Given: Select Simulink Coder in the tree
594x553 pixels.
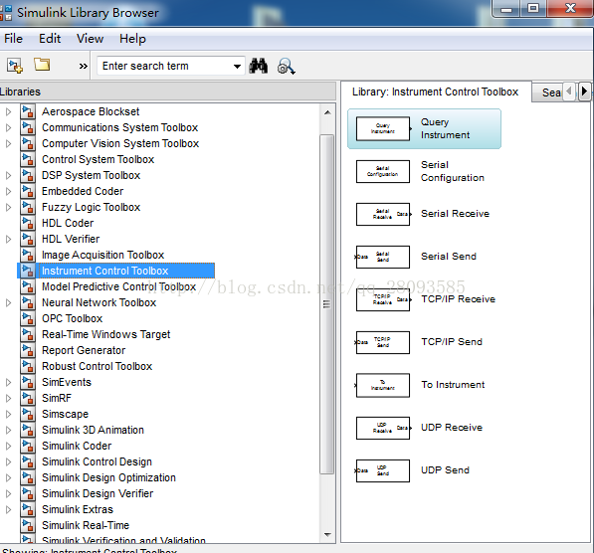Looking at the screenshot, I should click(x=77, y=446).
